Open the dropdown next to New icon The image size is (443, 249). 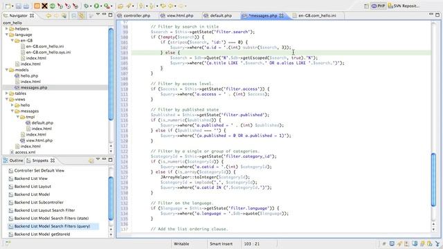coord(12,6)
